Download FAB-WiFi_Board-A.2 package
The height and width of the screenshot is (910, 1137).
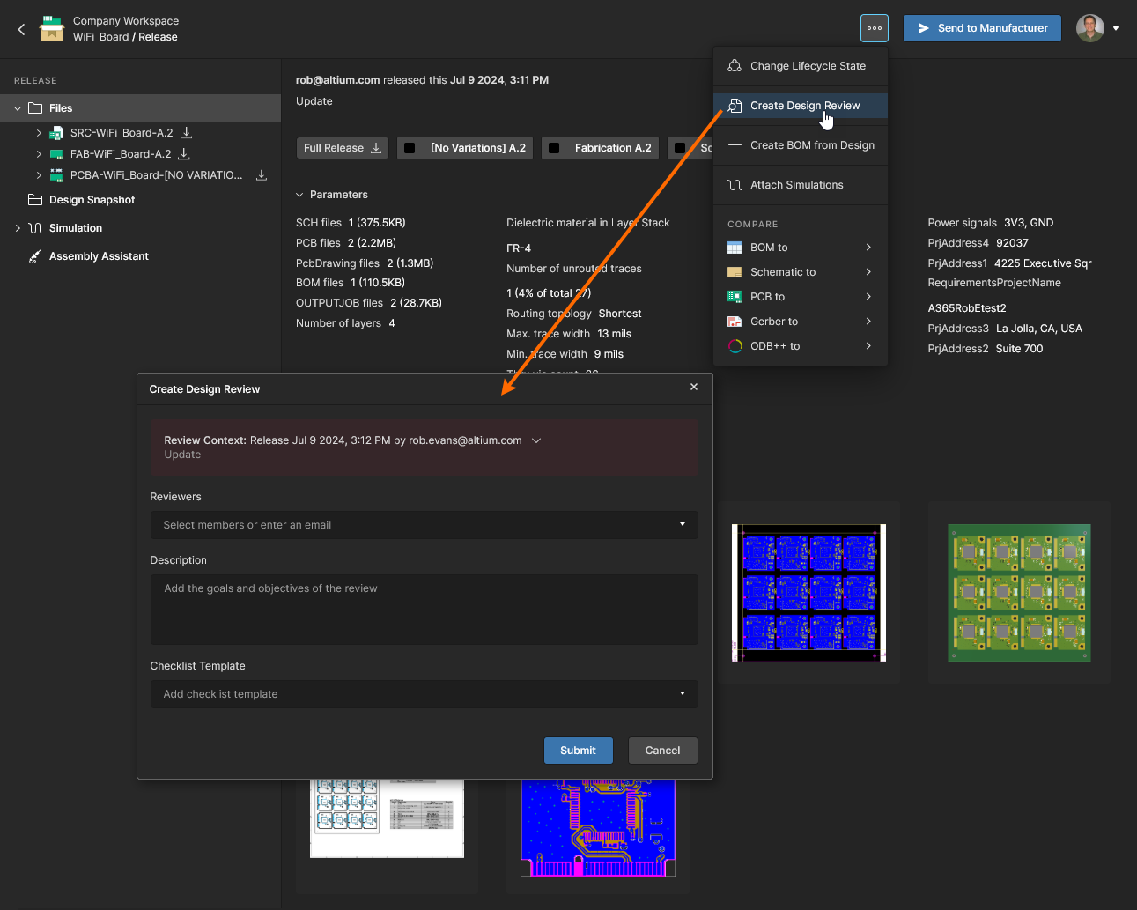(184, 154)
